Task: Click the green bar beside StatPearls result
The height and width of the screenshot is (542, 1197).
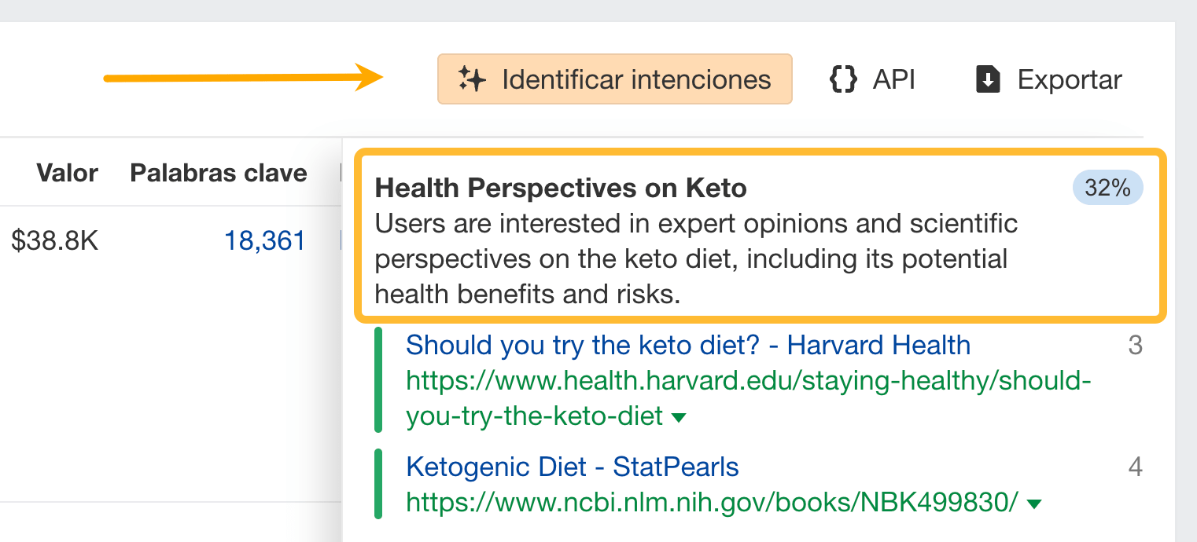Action: (x=379, y=484)
